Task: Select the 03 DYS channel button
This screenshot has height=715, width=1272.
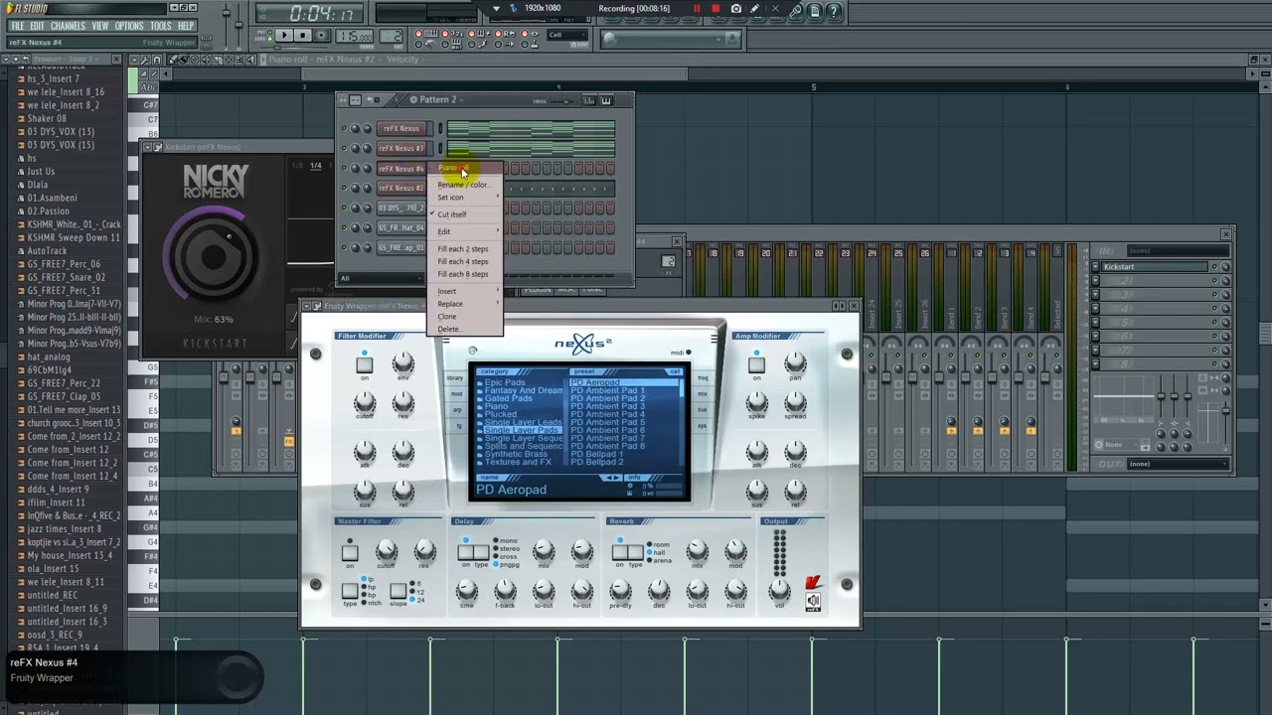Action: [x=402, y=208]
